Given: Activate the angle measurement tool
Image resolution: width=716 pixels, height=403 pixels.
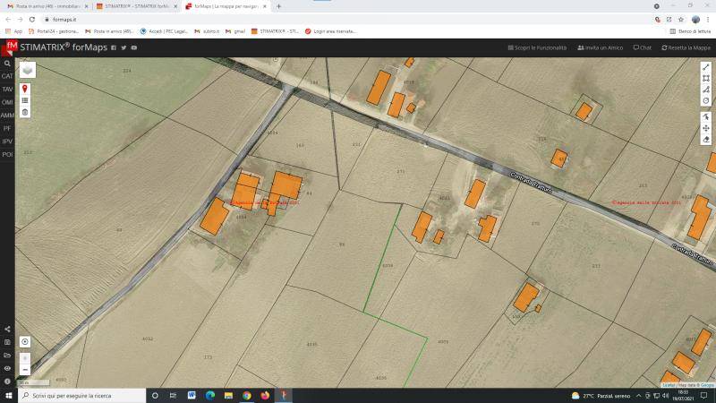Looking at the screenshot, I should 706,90.
